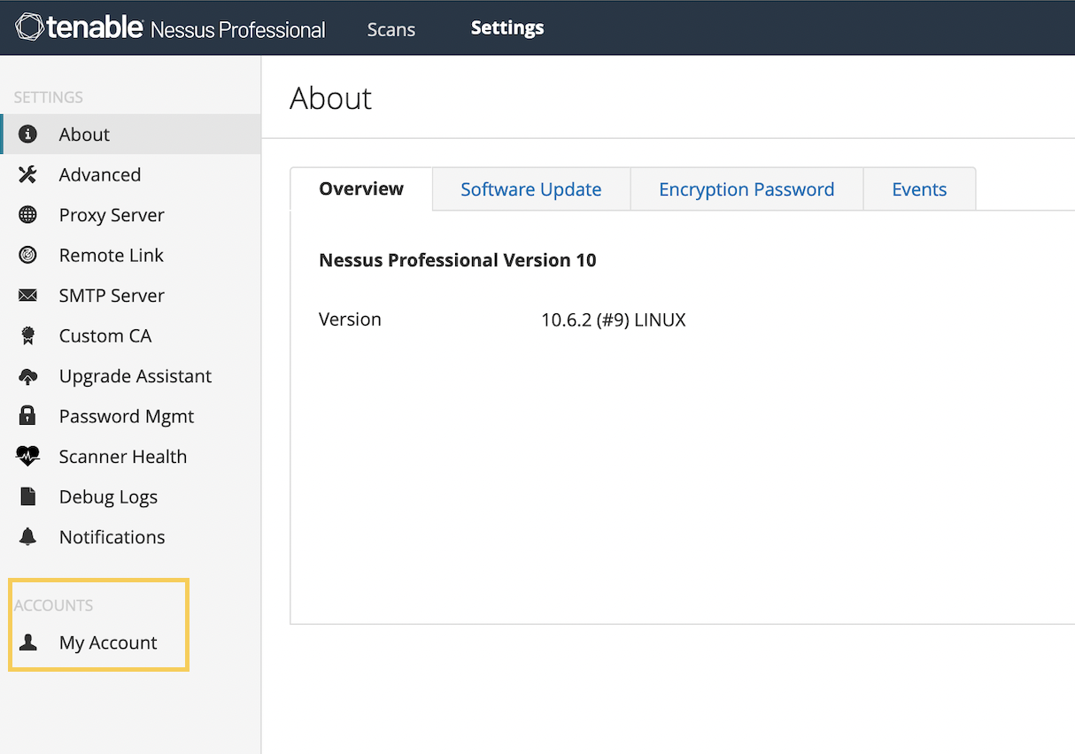
Task: Open the Scans top menu
Action: click(391, 29)
